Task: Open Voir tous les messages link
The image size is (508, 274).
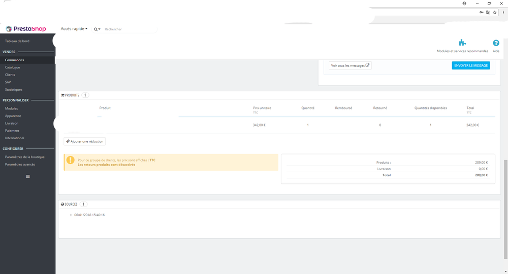Action: (x=350, y=66)
